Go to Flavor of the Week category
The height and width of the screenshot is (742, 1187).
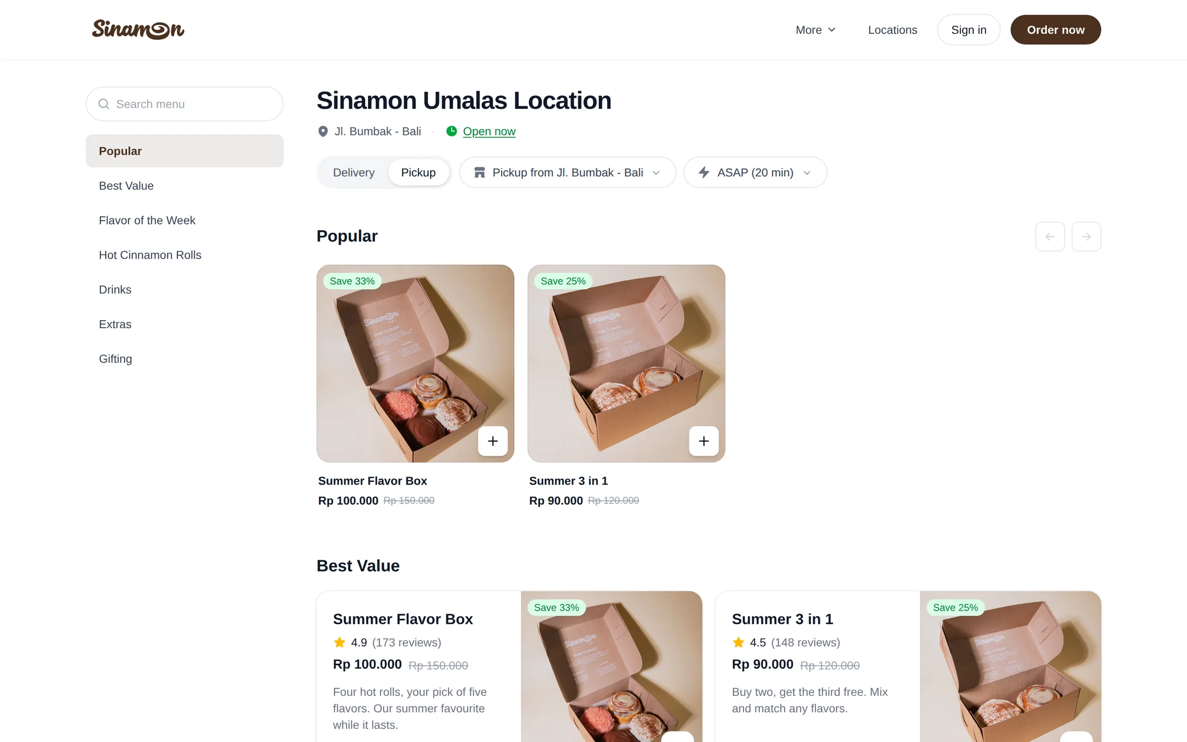tap(185, 220)
